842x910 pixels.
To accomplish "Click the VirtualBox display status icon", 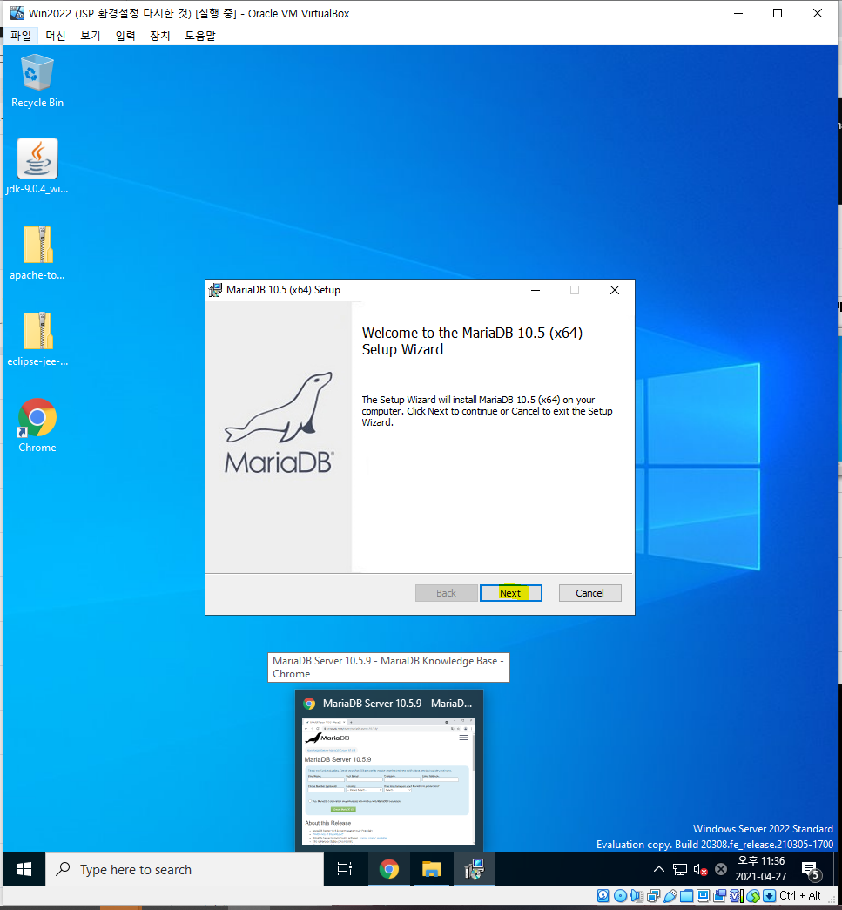I will pos(703,895).
